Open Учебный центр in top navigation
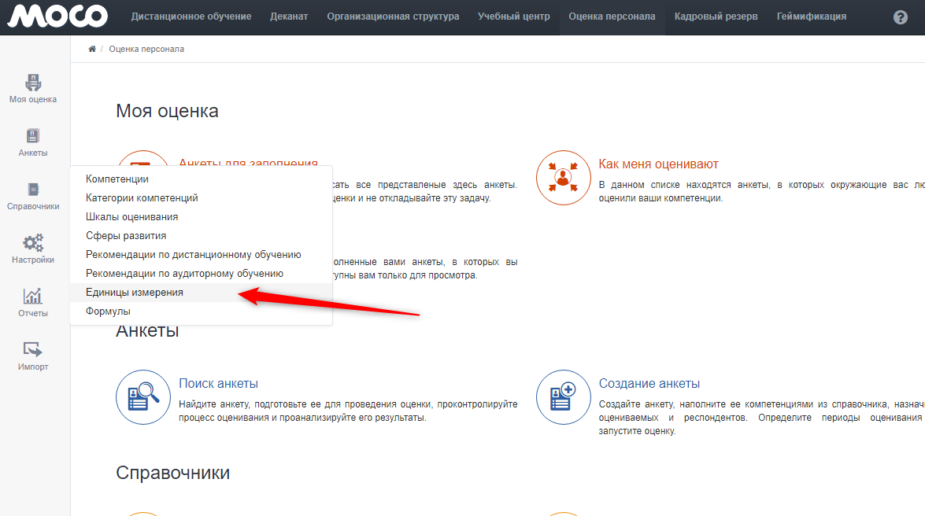The height and width of the screenshot is (516, 925). click(514, 17)
